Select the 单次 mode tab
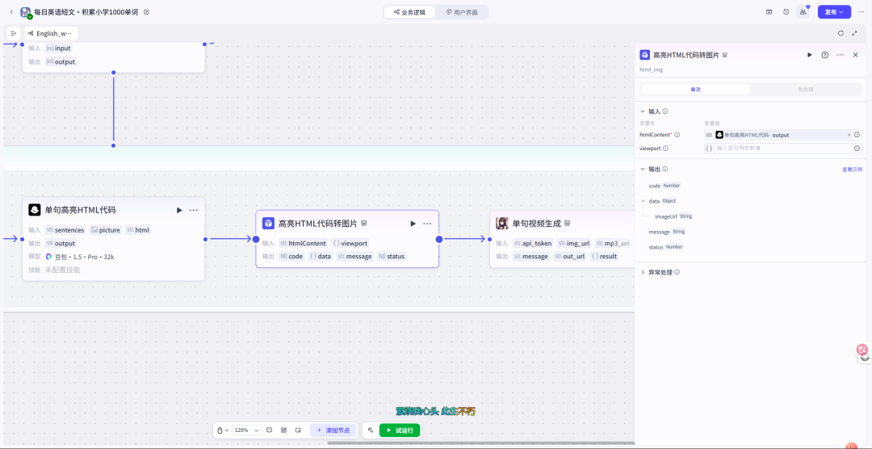This screenshot has height=449, width=872. click(696, 89)
